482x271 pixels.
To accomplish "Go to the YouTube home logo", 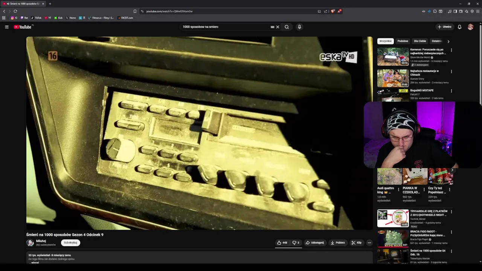I will 23,27.
